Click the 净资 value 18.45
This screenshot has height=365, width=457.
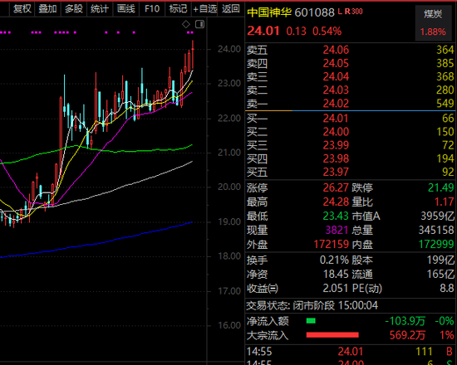click(336, 275)
